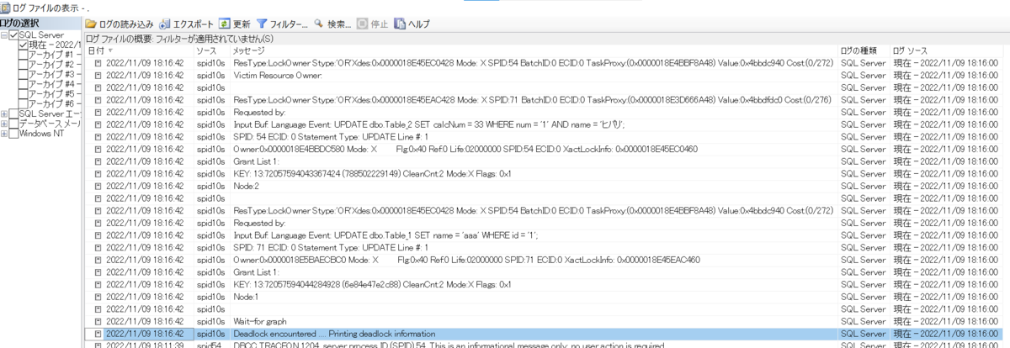Image resolution: width=1010 pixels, height=348 pixels.
Task: Select the Owner:0x0000018E5BAECBC0 message
Action: coord(466,261)
